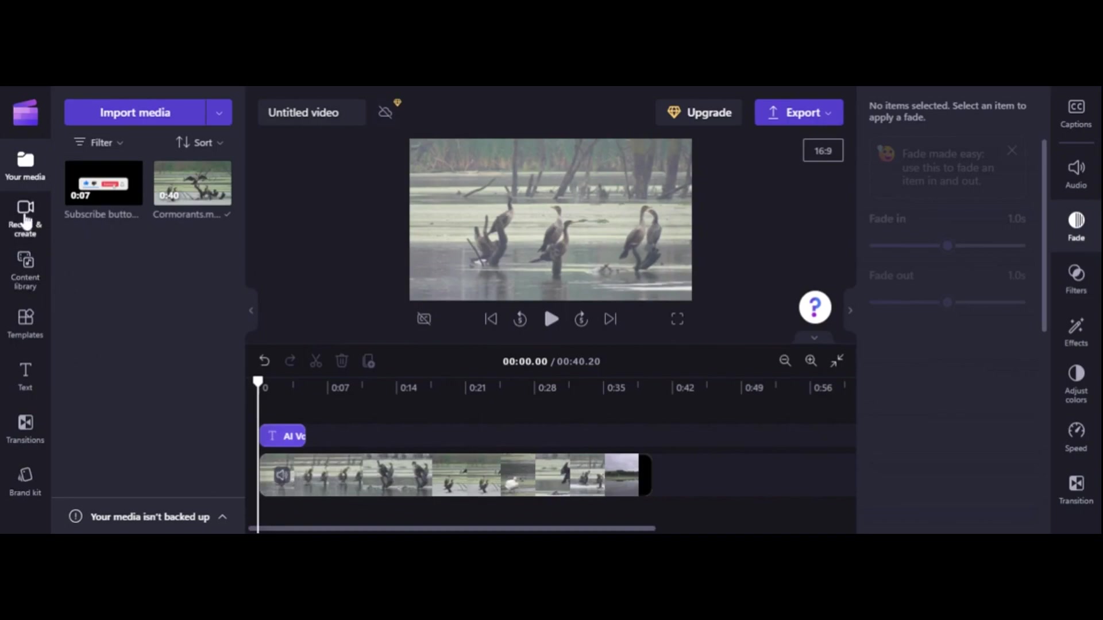Click the property panel vertical scrollbar

click(1044, 235)
